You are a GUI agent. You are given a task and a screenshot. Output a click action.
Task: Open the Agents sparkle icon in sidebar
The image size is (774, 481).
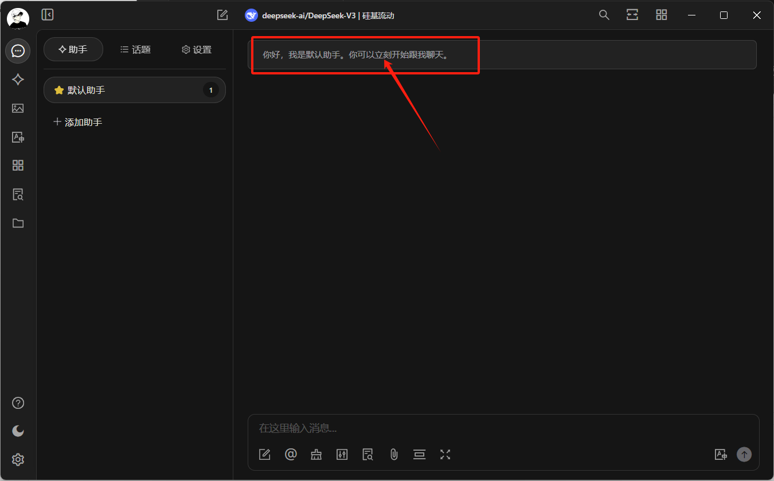coord(18,80)
